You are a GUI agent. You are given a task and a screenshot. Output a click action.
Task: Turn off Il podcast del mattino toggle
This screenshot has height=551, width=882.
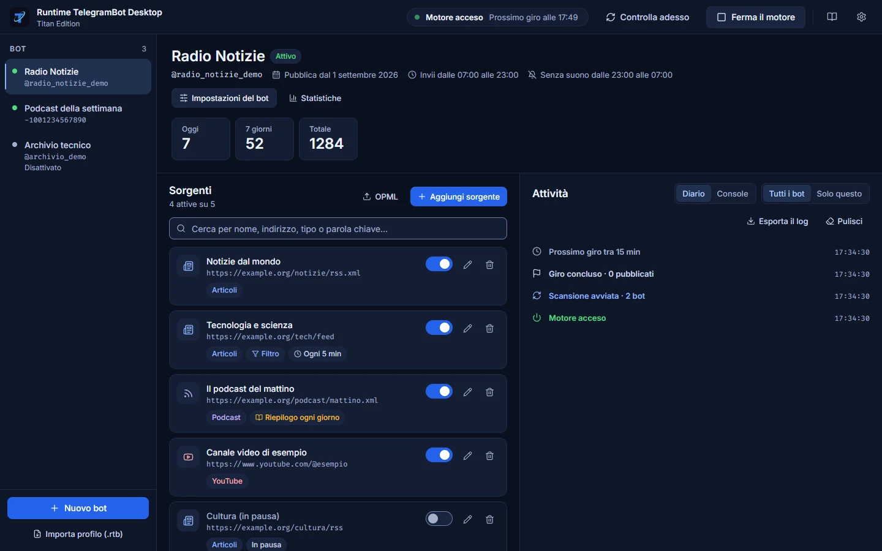click(x=439, y=391)
